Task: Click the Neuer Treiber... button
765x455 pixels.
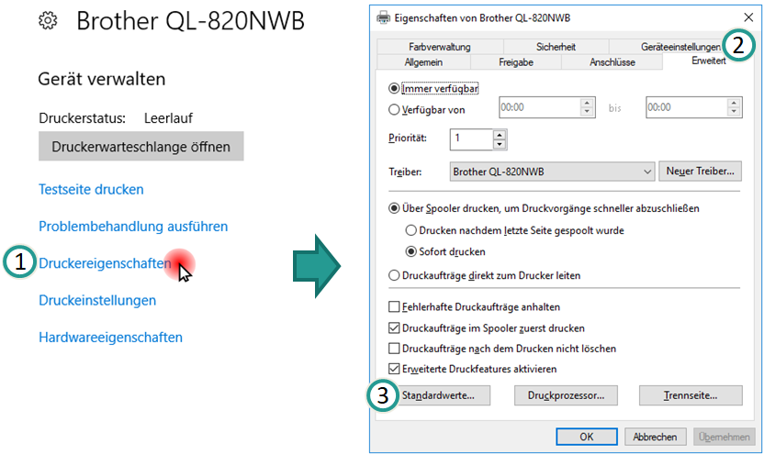Action: [x=700, y=172]
